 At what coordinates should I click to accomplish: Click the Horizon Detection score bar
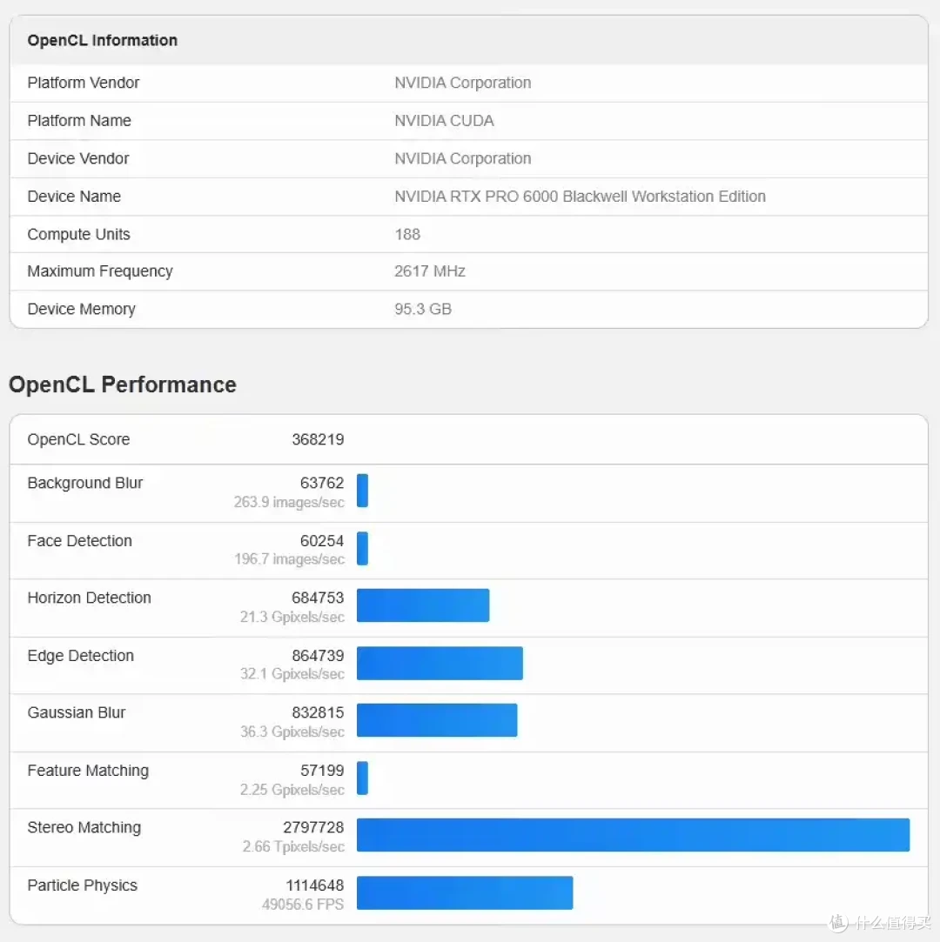422,605
